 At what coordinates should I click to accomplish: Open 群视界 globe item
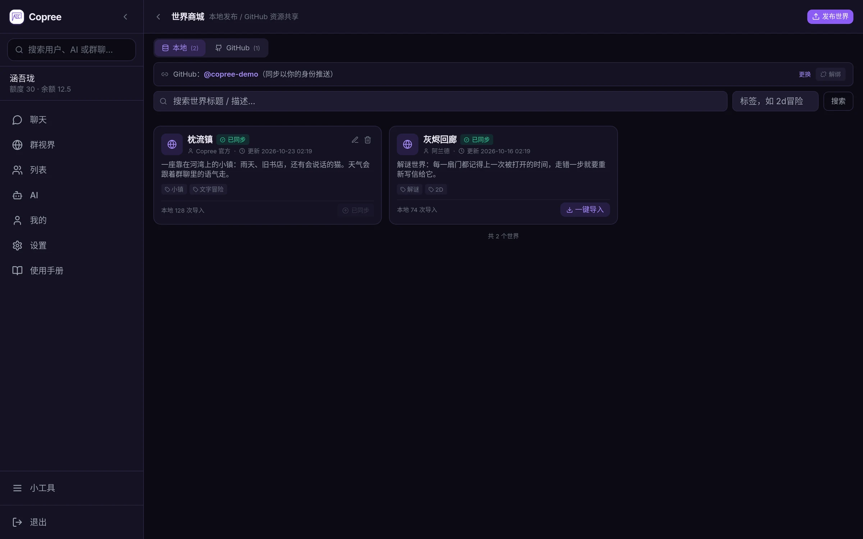pos(72,145)
